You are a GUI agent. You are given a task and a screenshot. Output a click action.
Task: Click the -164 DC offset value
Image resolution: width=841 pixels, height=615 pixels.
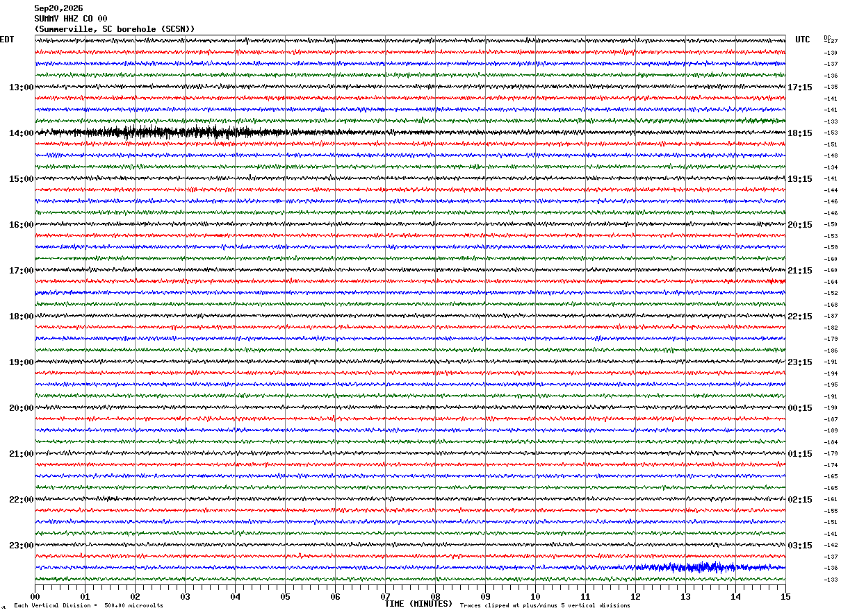pyautogui.click(x=831, y=282)
